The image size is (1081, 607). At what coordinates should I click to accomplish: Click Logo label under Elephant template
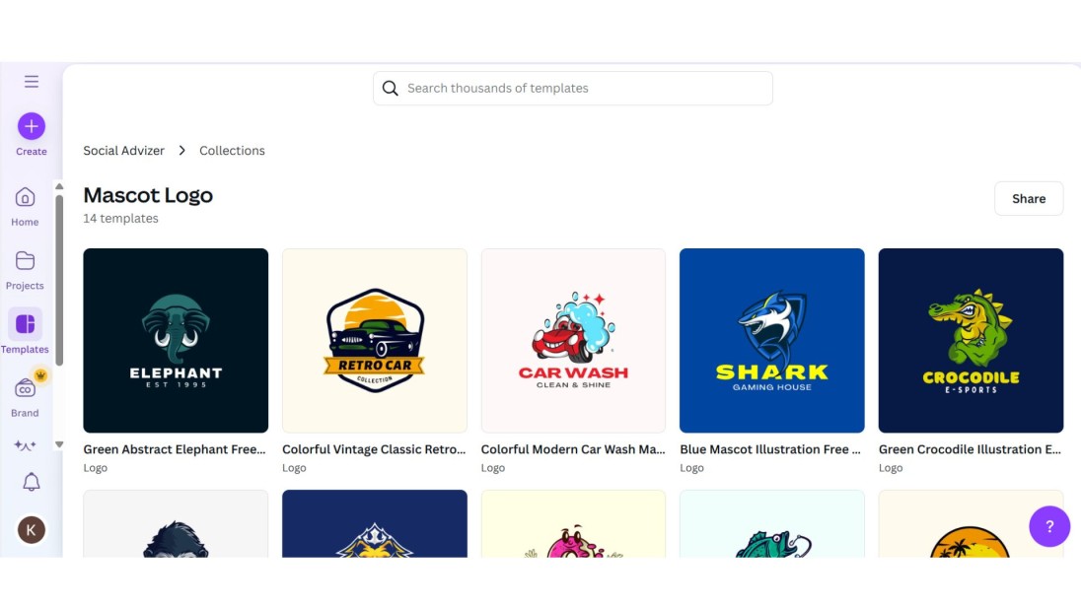pos(95,468)
